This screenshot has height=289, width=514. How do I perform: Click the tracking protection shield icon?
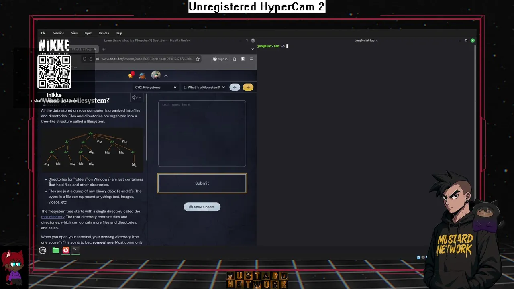click(84, 59)
